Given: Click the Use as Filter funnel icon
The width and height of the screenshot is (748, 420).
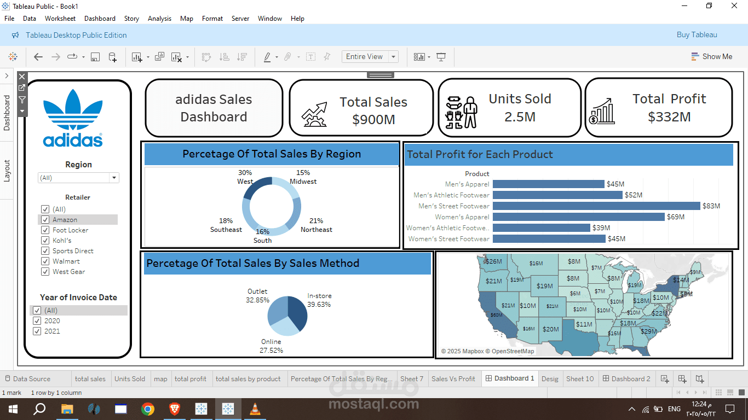Looking at the screenshot, I should pyautogui.click(x=22, y=100).
